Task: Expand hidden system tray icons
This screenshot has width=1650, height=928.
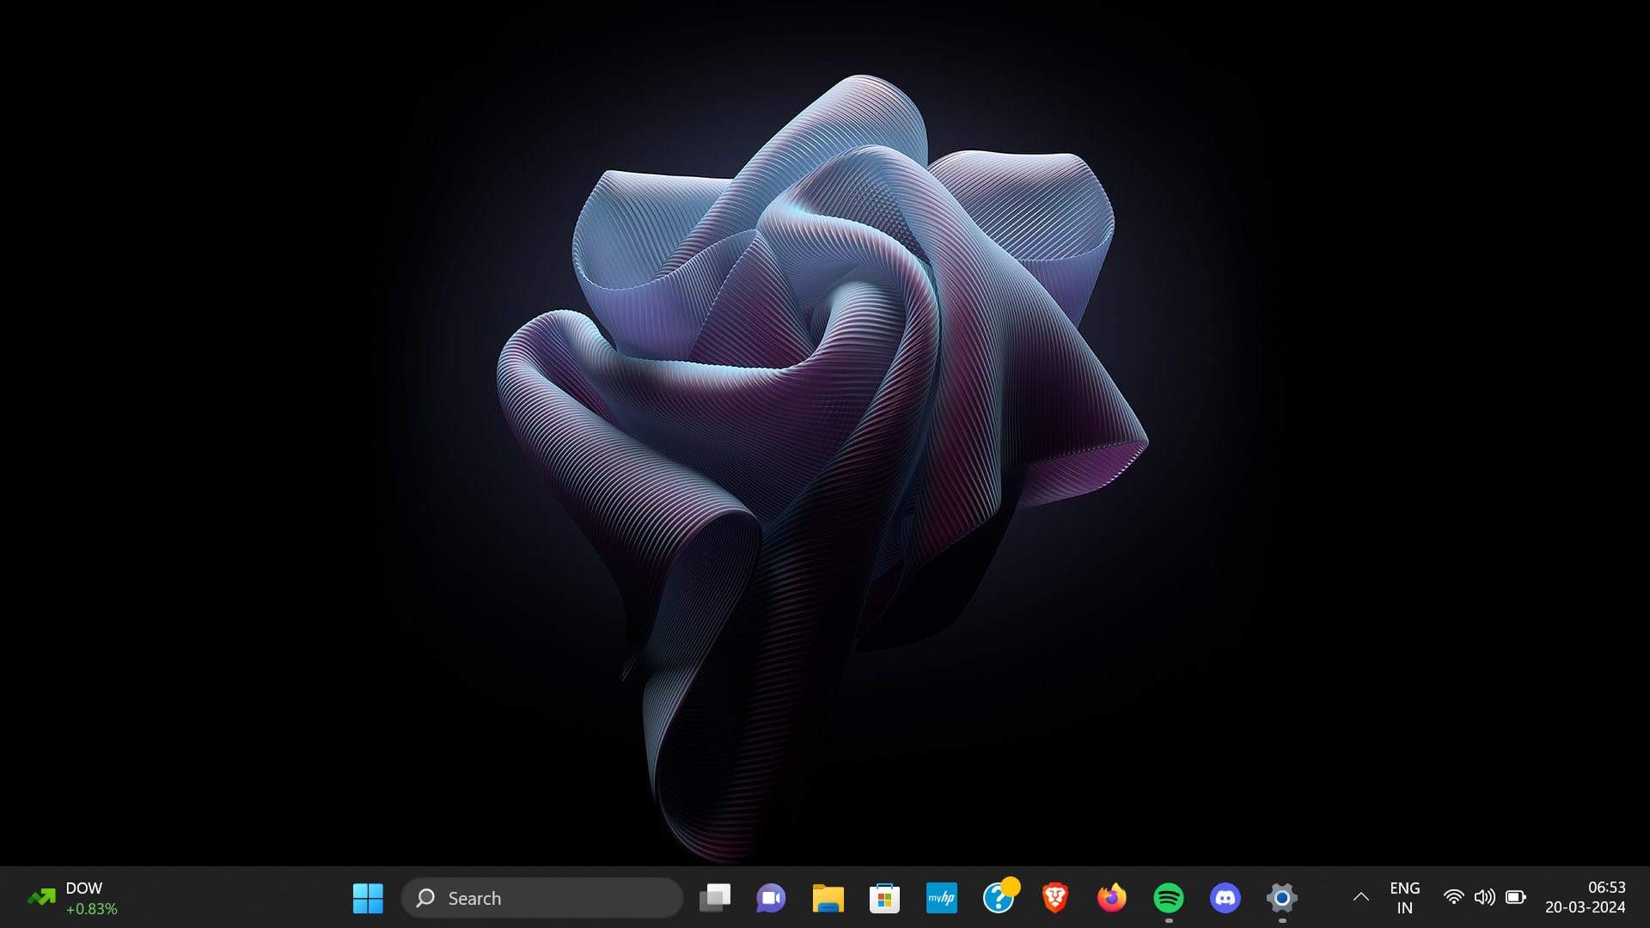Action: [1361, 897]
